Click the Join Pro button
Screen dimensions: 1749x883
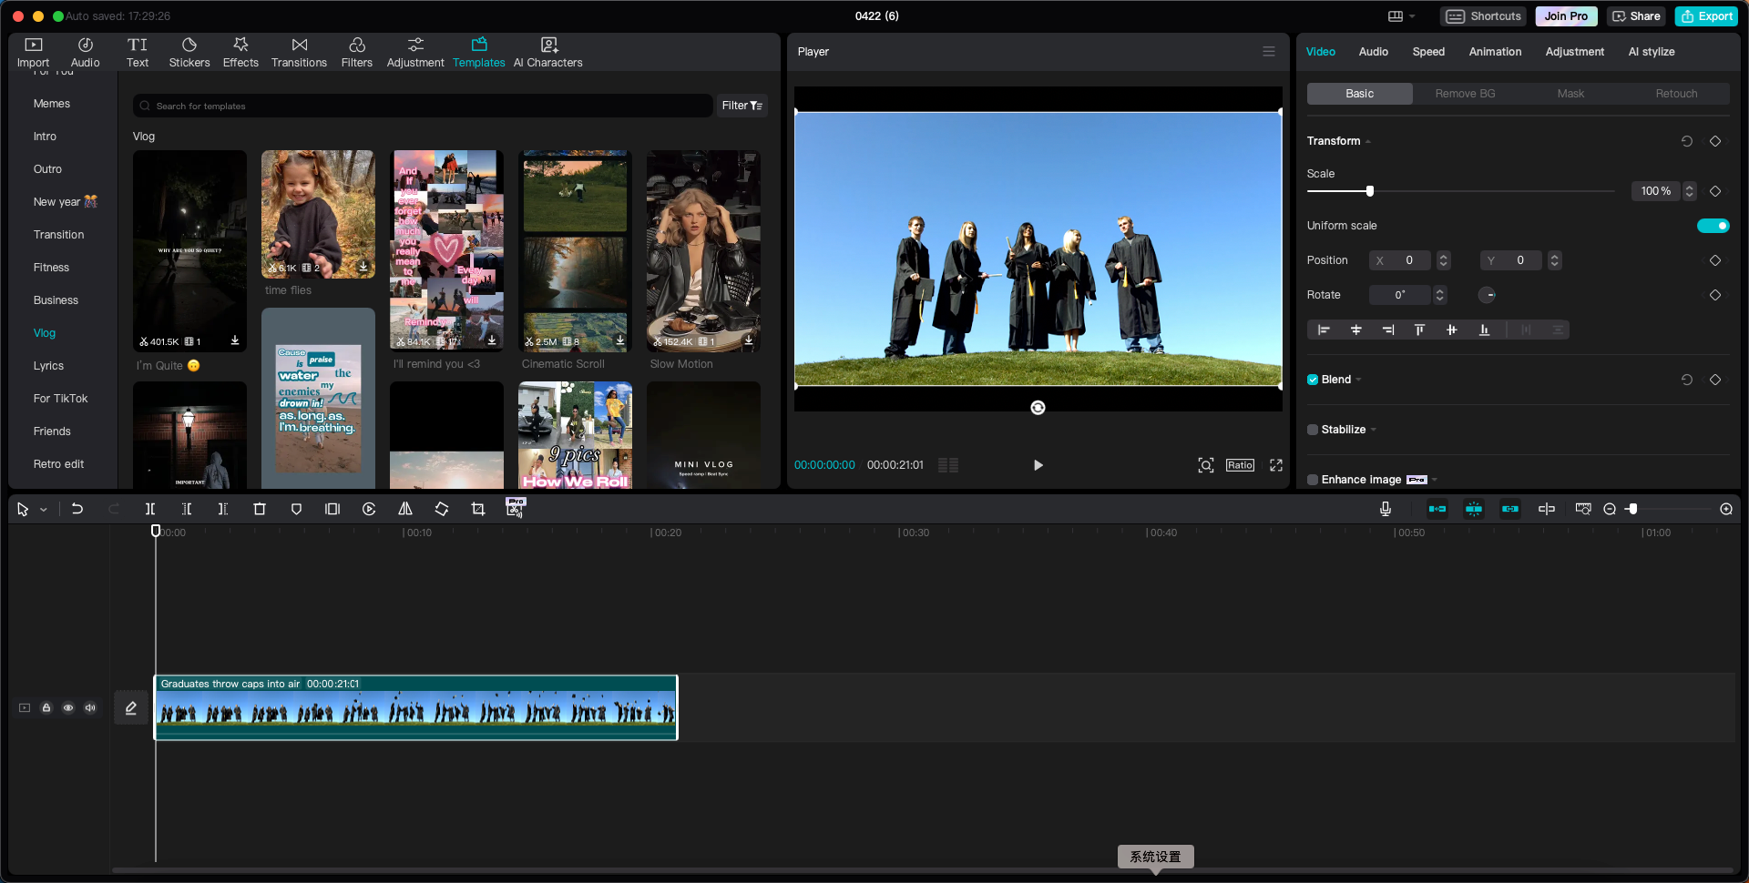click(x=1565, y=16)
